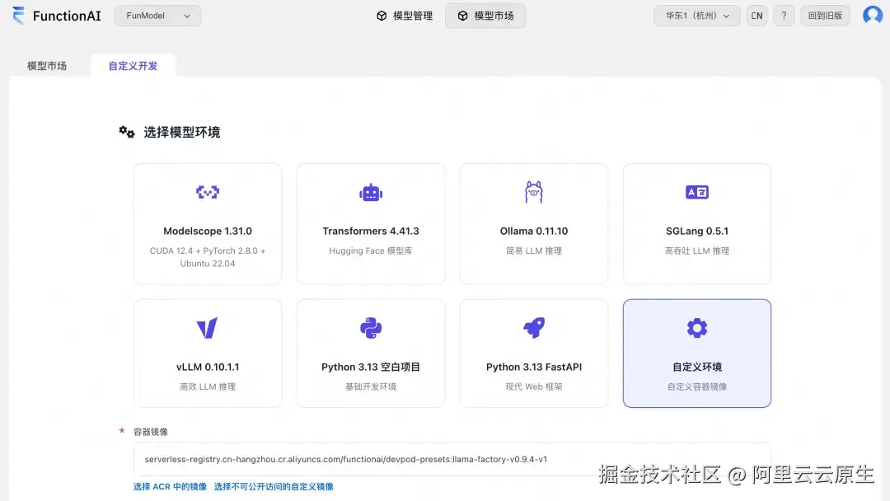Open 选择不可公开访问的自定义镜像 link
The height and width of the screenshot is (501, 890).
[x=274, y=487]
